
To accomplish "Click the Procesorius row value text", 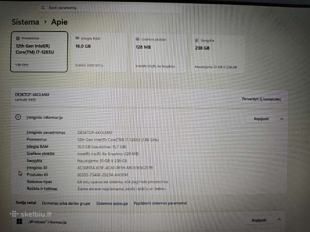I will tap(118, 140).
